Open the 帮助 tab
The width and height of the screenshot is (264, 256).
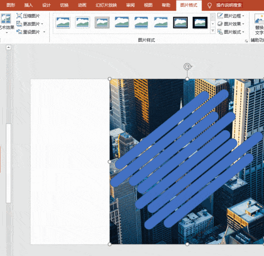(166, 5)
